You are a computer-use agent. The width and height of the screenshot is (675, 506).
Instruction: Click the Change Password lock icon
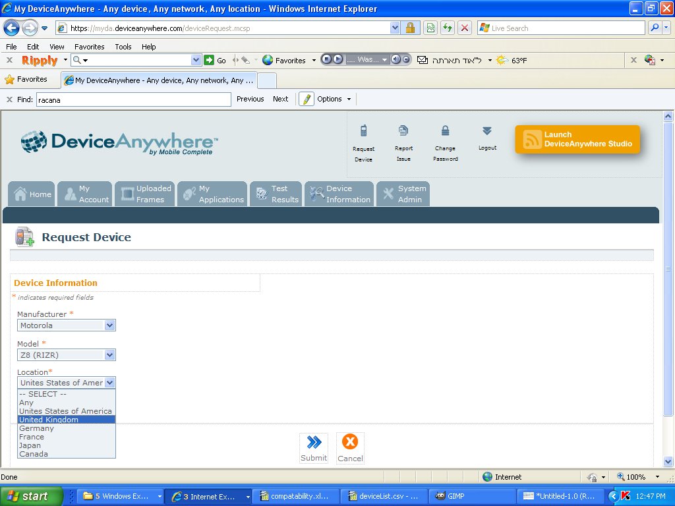445,130
